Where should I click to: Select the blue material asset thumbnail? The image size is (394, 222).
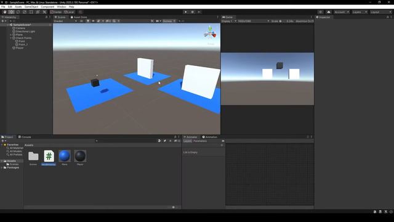click(x=65, y=156)
